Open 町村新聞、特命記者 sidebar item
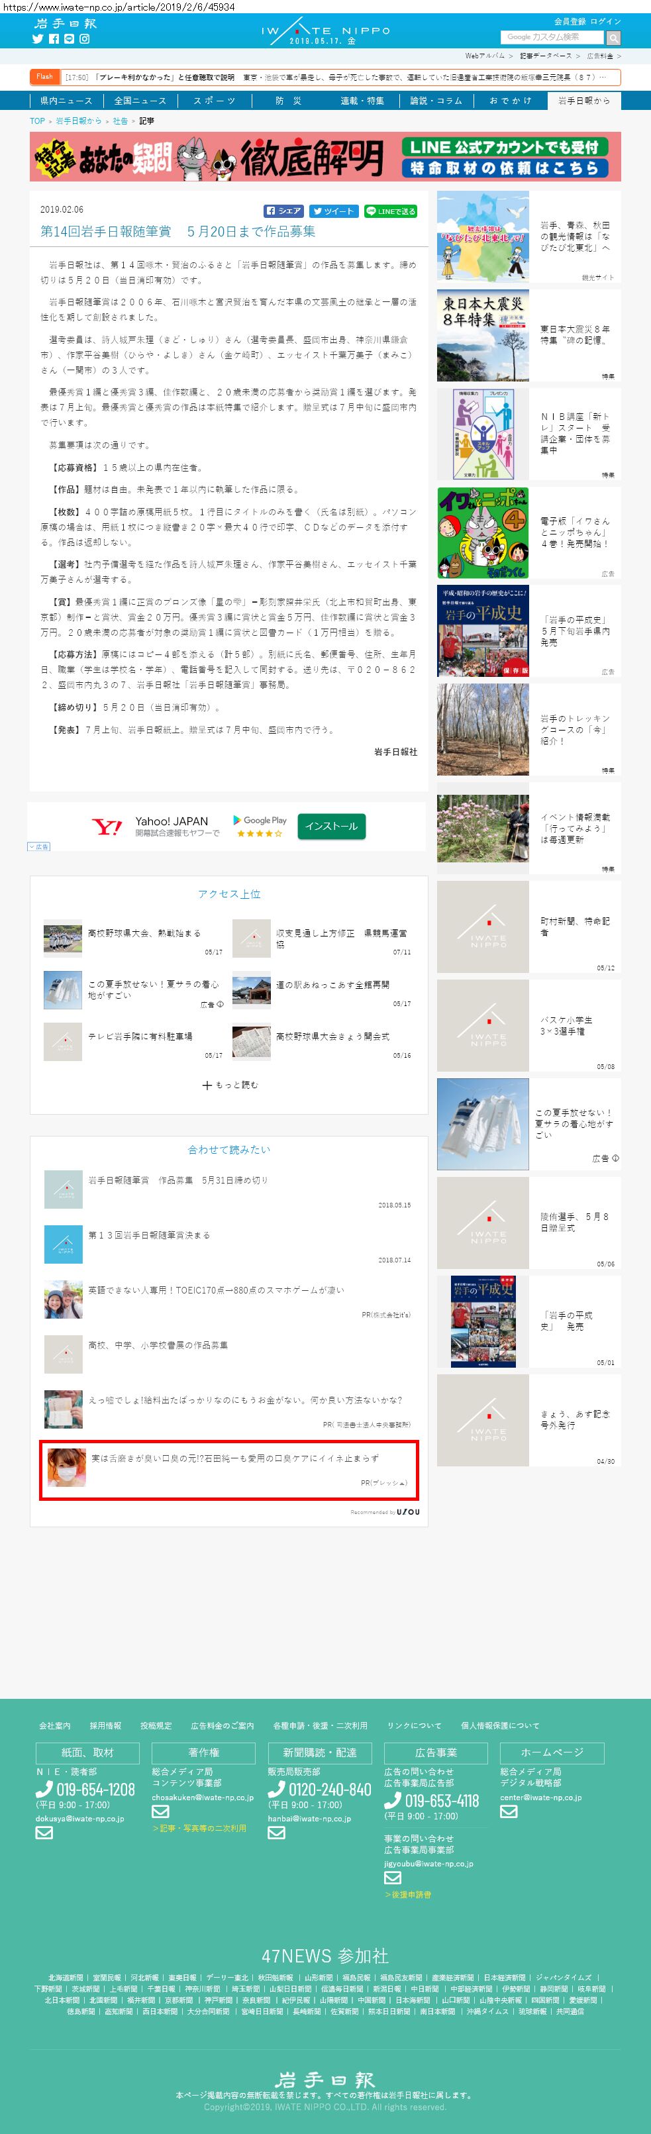This screenshot has width=651, height=2134. [x=529, y=927]
